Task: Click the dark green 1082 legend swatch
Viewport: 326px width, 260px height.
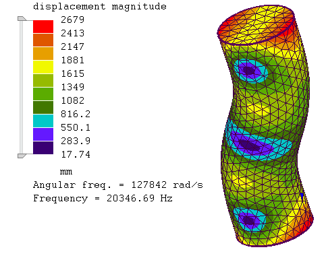Action: click(43, 107)
